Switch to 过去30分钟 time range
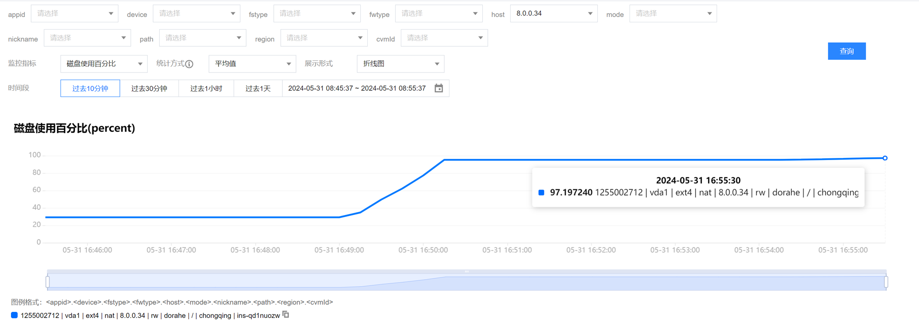The height and width of the screenshot is (325, 919). [x=149, y=89]
